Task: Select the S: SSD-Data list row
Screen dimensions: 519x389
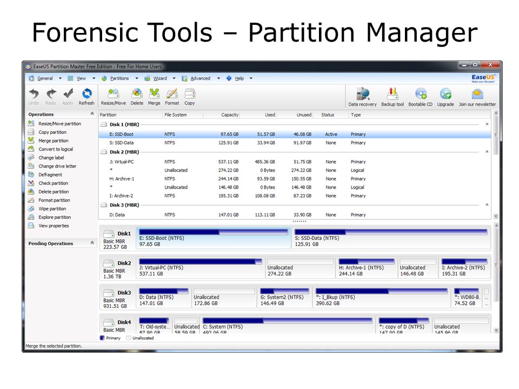Action: pyautogui.click(x=295, y=143)
